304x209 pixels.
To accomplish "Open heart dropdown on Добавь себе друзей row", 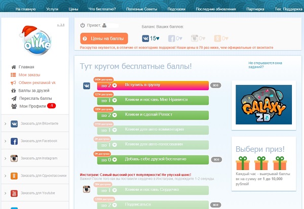I will click(115, 159).
